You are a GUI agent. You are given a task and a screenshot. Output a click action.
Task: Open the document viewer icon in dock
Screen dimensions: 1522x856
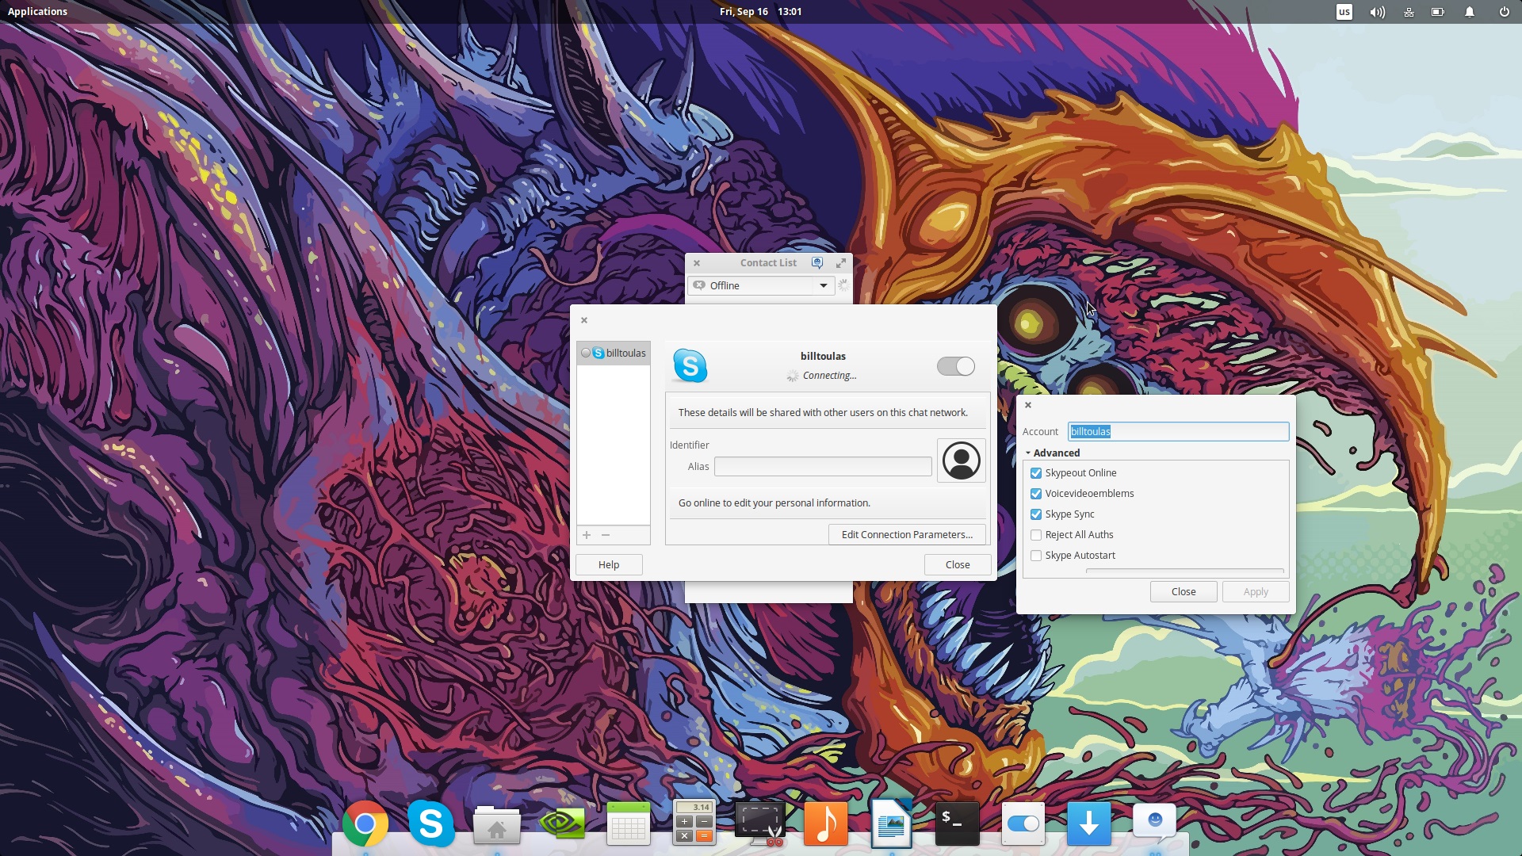(891, 824)
